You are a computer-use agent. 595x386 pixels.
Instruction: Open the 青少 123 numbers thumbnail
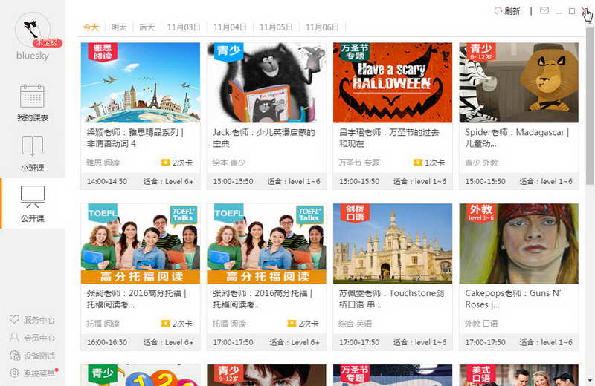click(x=141, y=375)
